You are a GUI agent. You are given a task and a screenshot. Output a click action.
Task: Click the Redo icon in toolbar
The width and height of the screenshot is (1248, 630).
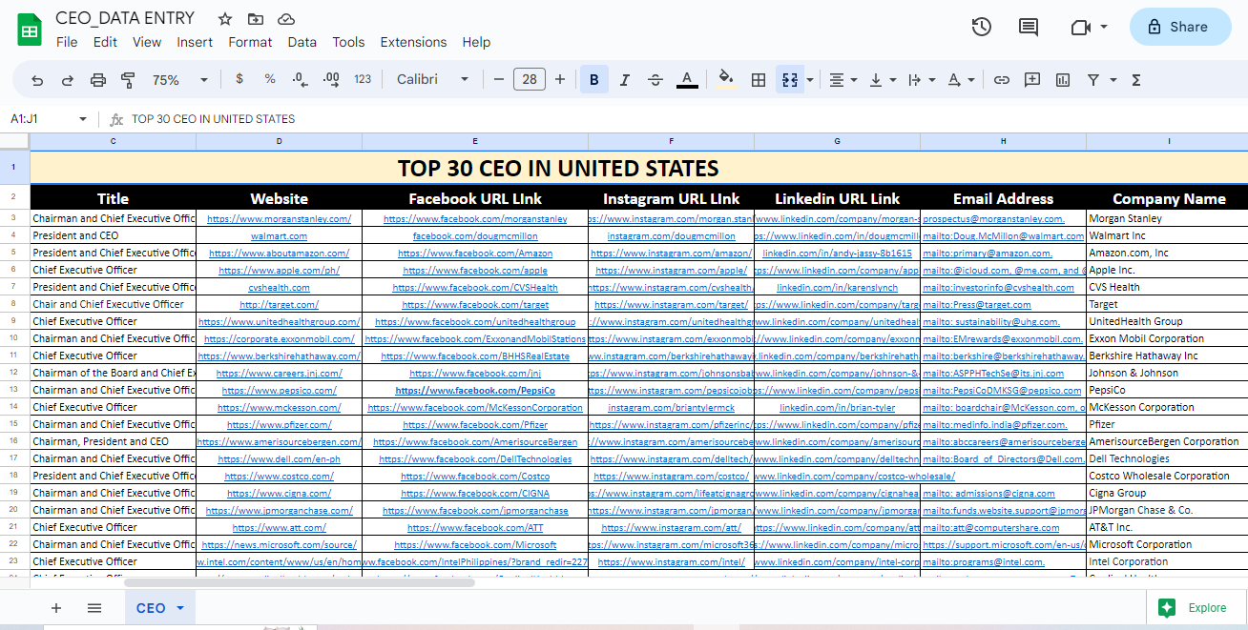(x=68, y=80)
